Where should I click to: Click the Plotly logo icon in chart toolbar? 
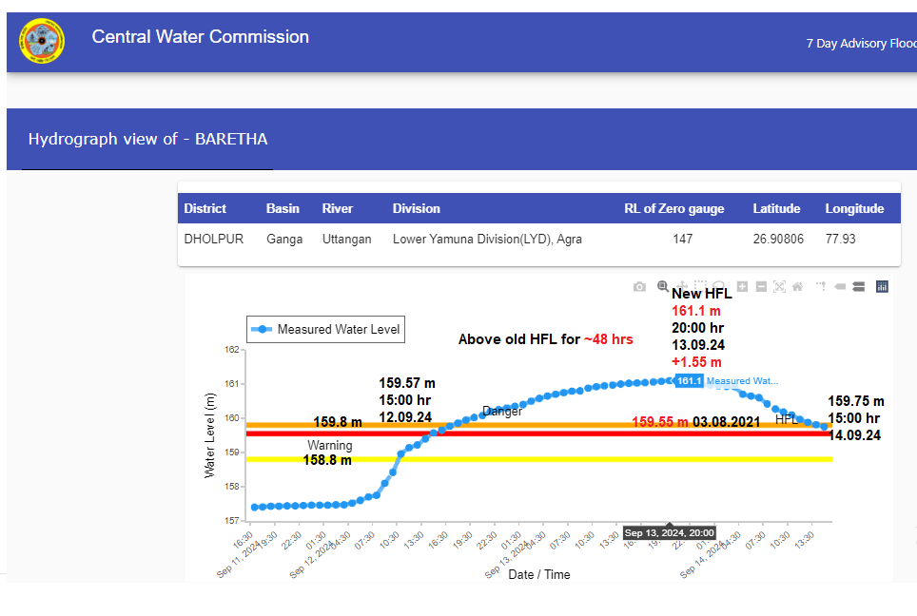click(882, 287)
